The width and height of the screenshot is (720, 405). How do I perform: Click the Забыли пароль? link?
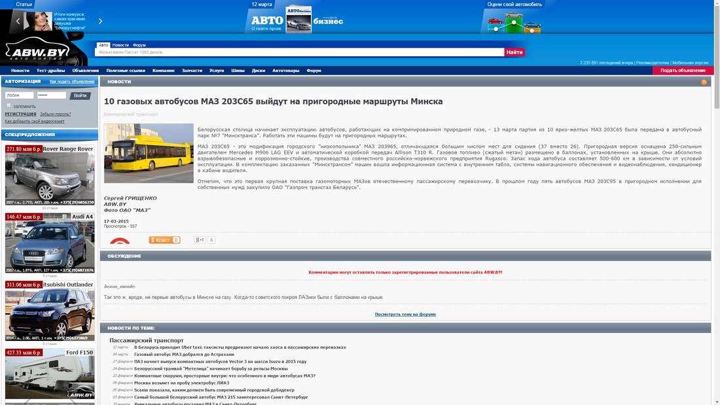click(56, 114)
